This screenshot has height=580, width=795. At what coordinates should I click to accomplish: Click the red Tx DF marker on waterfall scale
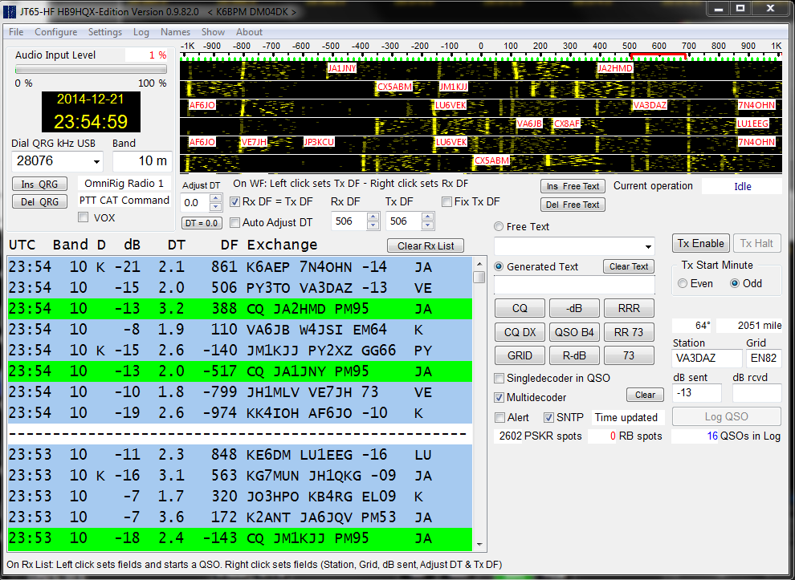point(658,55)
